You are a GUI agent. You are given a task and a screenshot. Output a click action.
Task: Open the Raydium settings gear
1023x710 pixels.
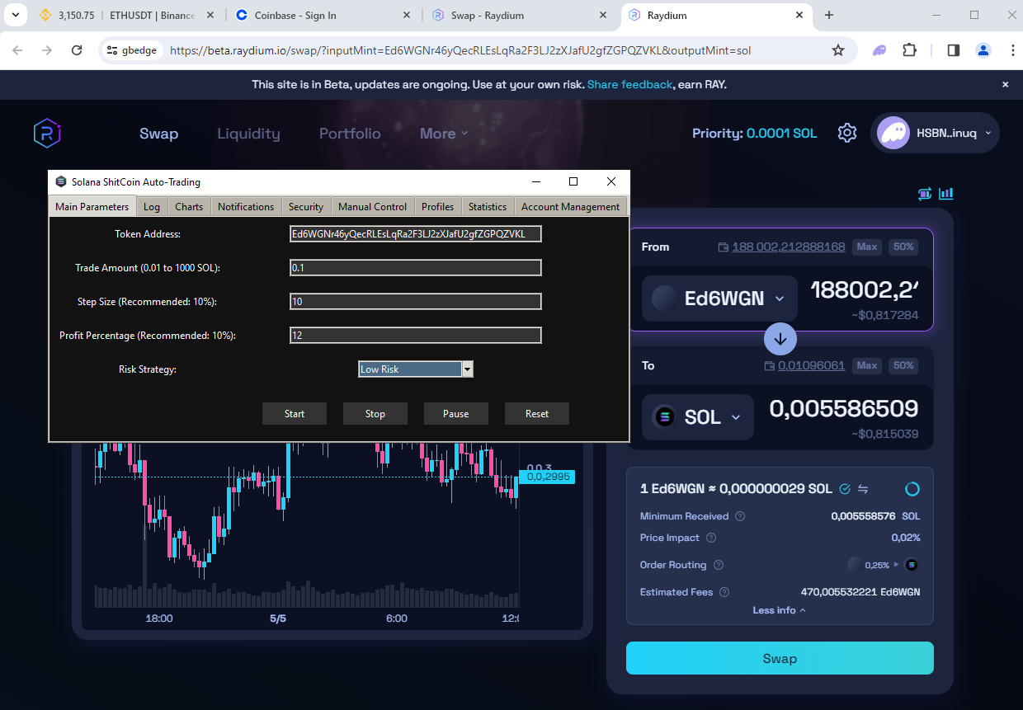pos(847,133)
